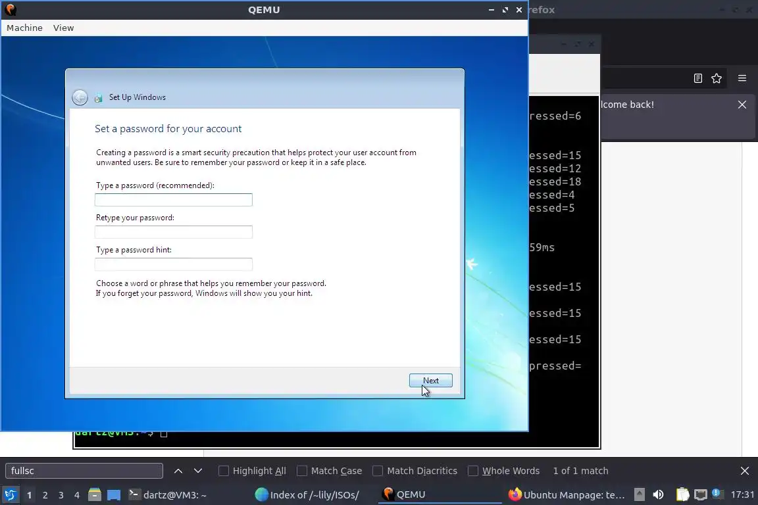Image resolution: width=758 pixels, height=505 pixels.
Task: Switch to workspace 1
Action: tap(30, 495)
